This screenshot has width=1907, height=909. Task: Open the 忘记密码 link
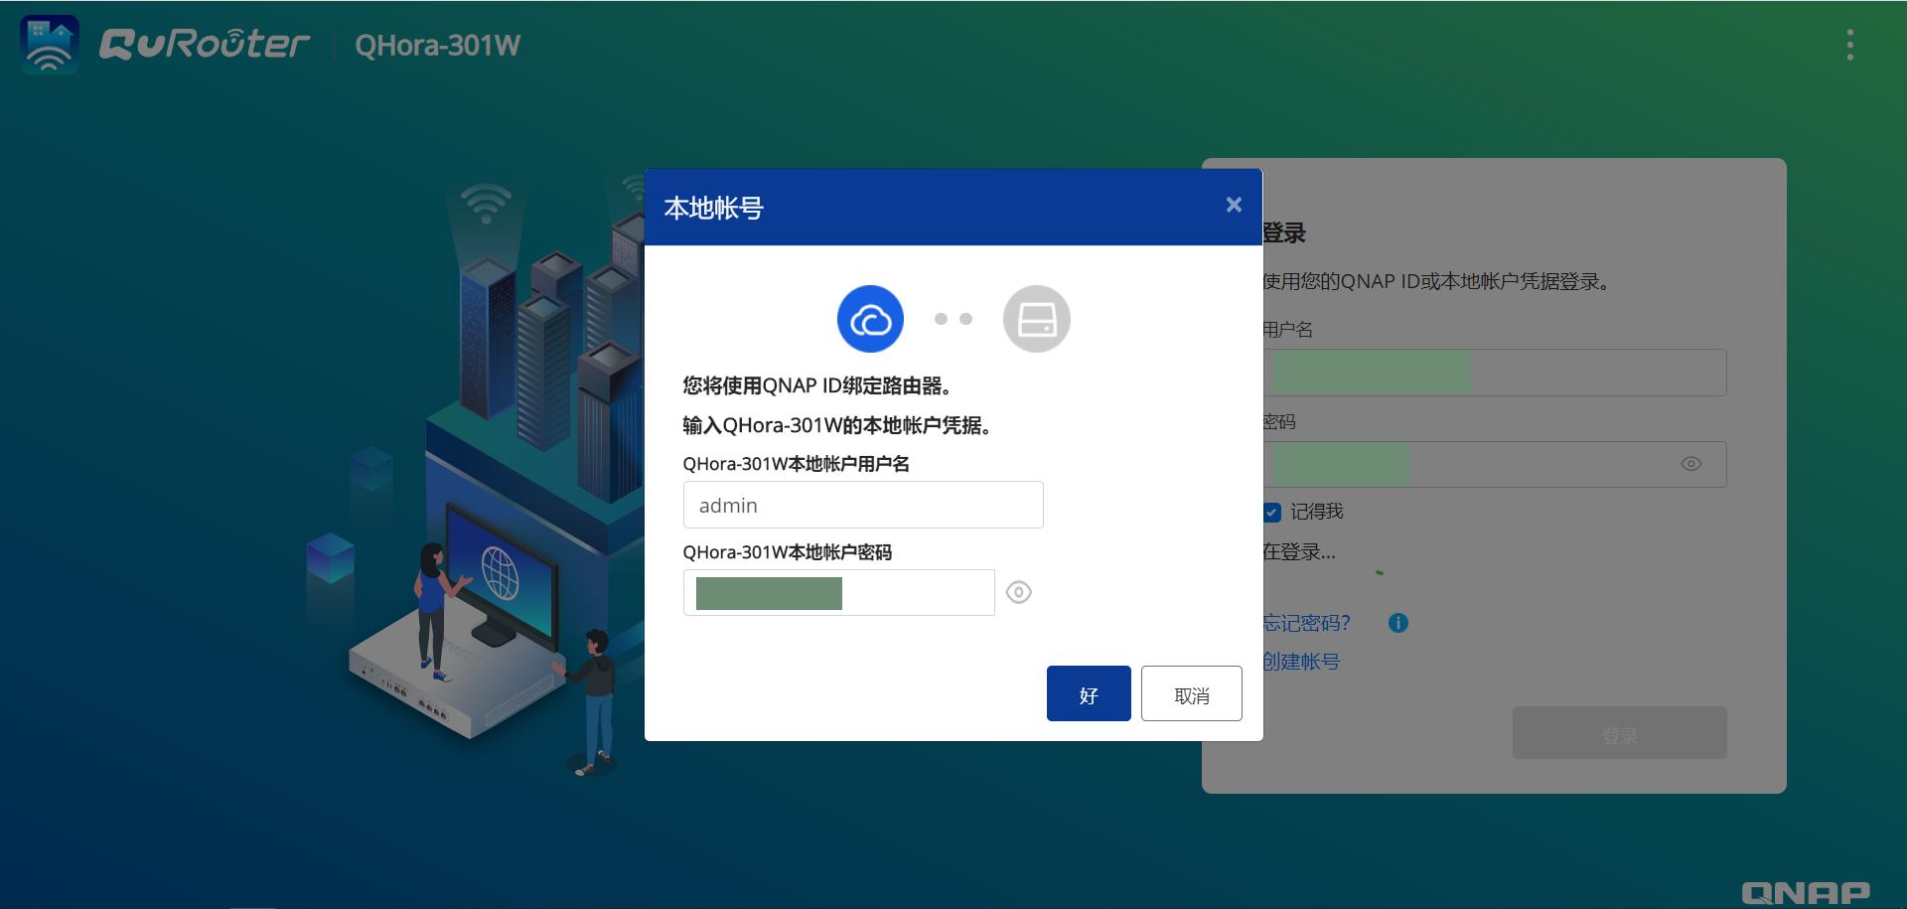(x=1306, y=623)
